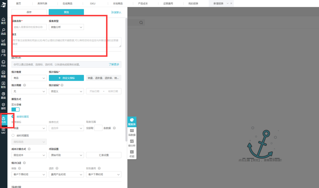Select the 做分析 analysis icon

(132, 143)
